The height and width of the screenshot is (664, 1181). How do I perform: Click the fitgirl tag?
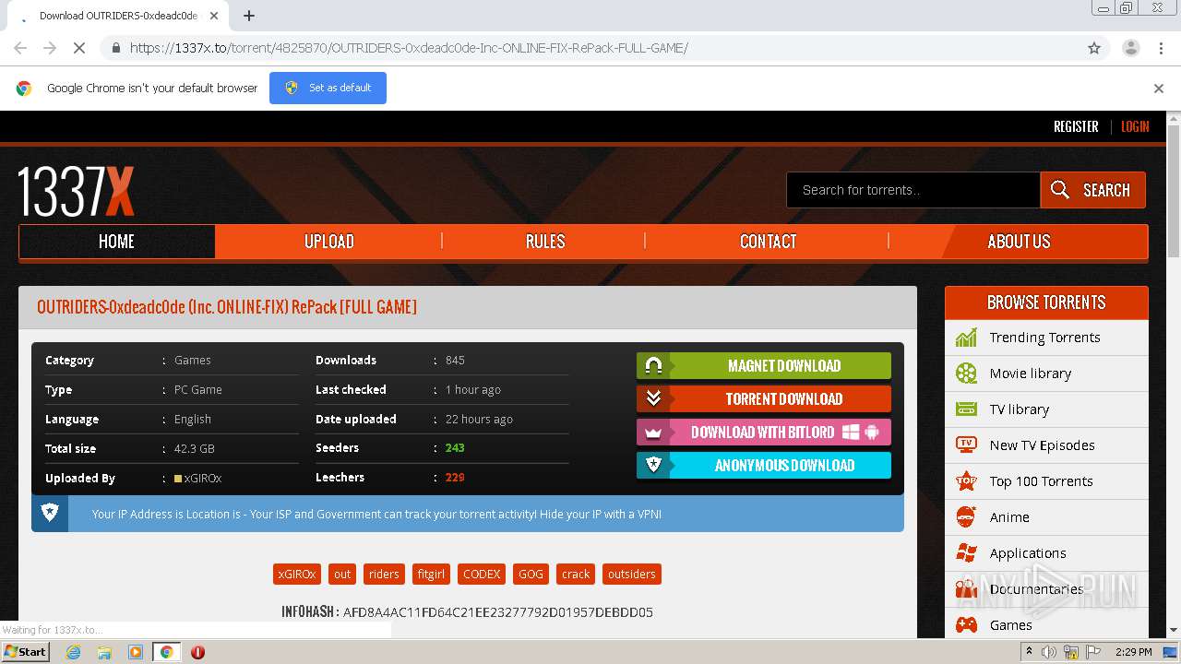431,575
